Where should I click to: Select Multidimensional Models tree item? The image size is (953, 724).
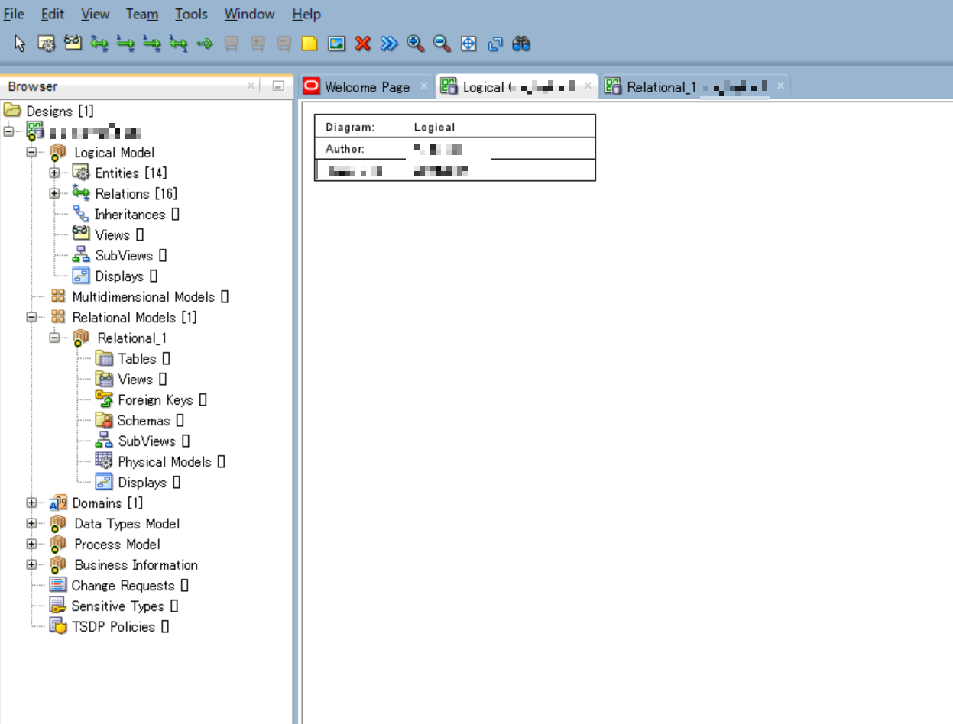point(139,296)
